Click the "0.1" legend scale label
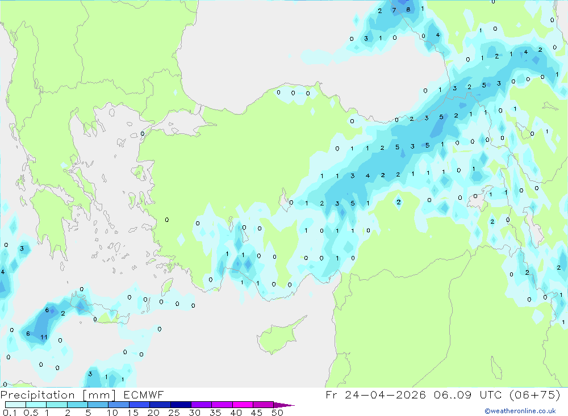Image resolution: width=568 pixels, height=416 pixels. 10,413
